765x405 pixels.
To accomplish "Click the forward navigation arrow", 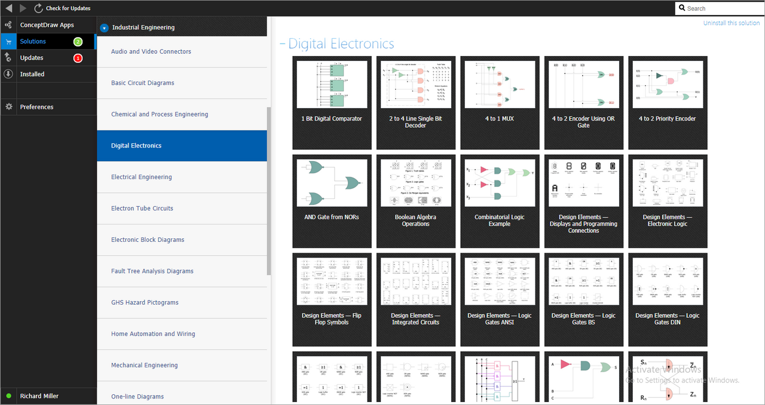I will [x=23, y=8].
